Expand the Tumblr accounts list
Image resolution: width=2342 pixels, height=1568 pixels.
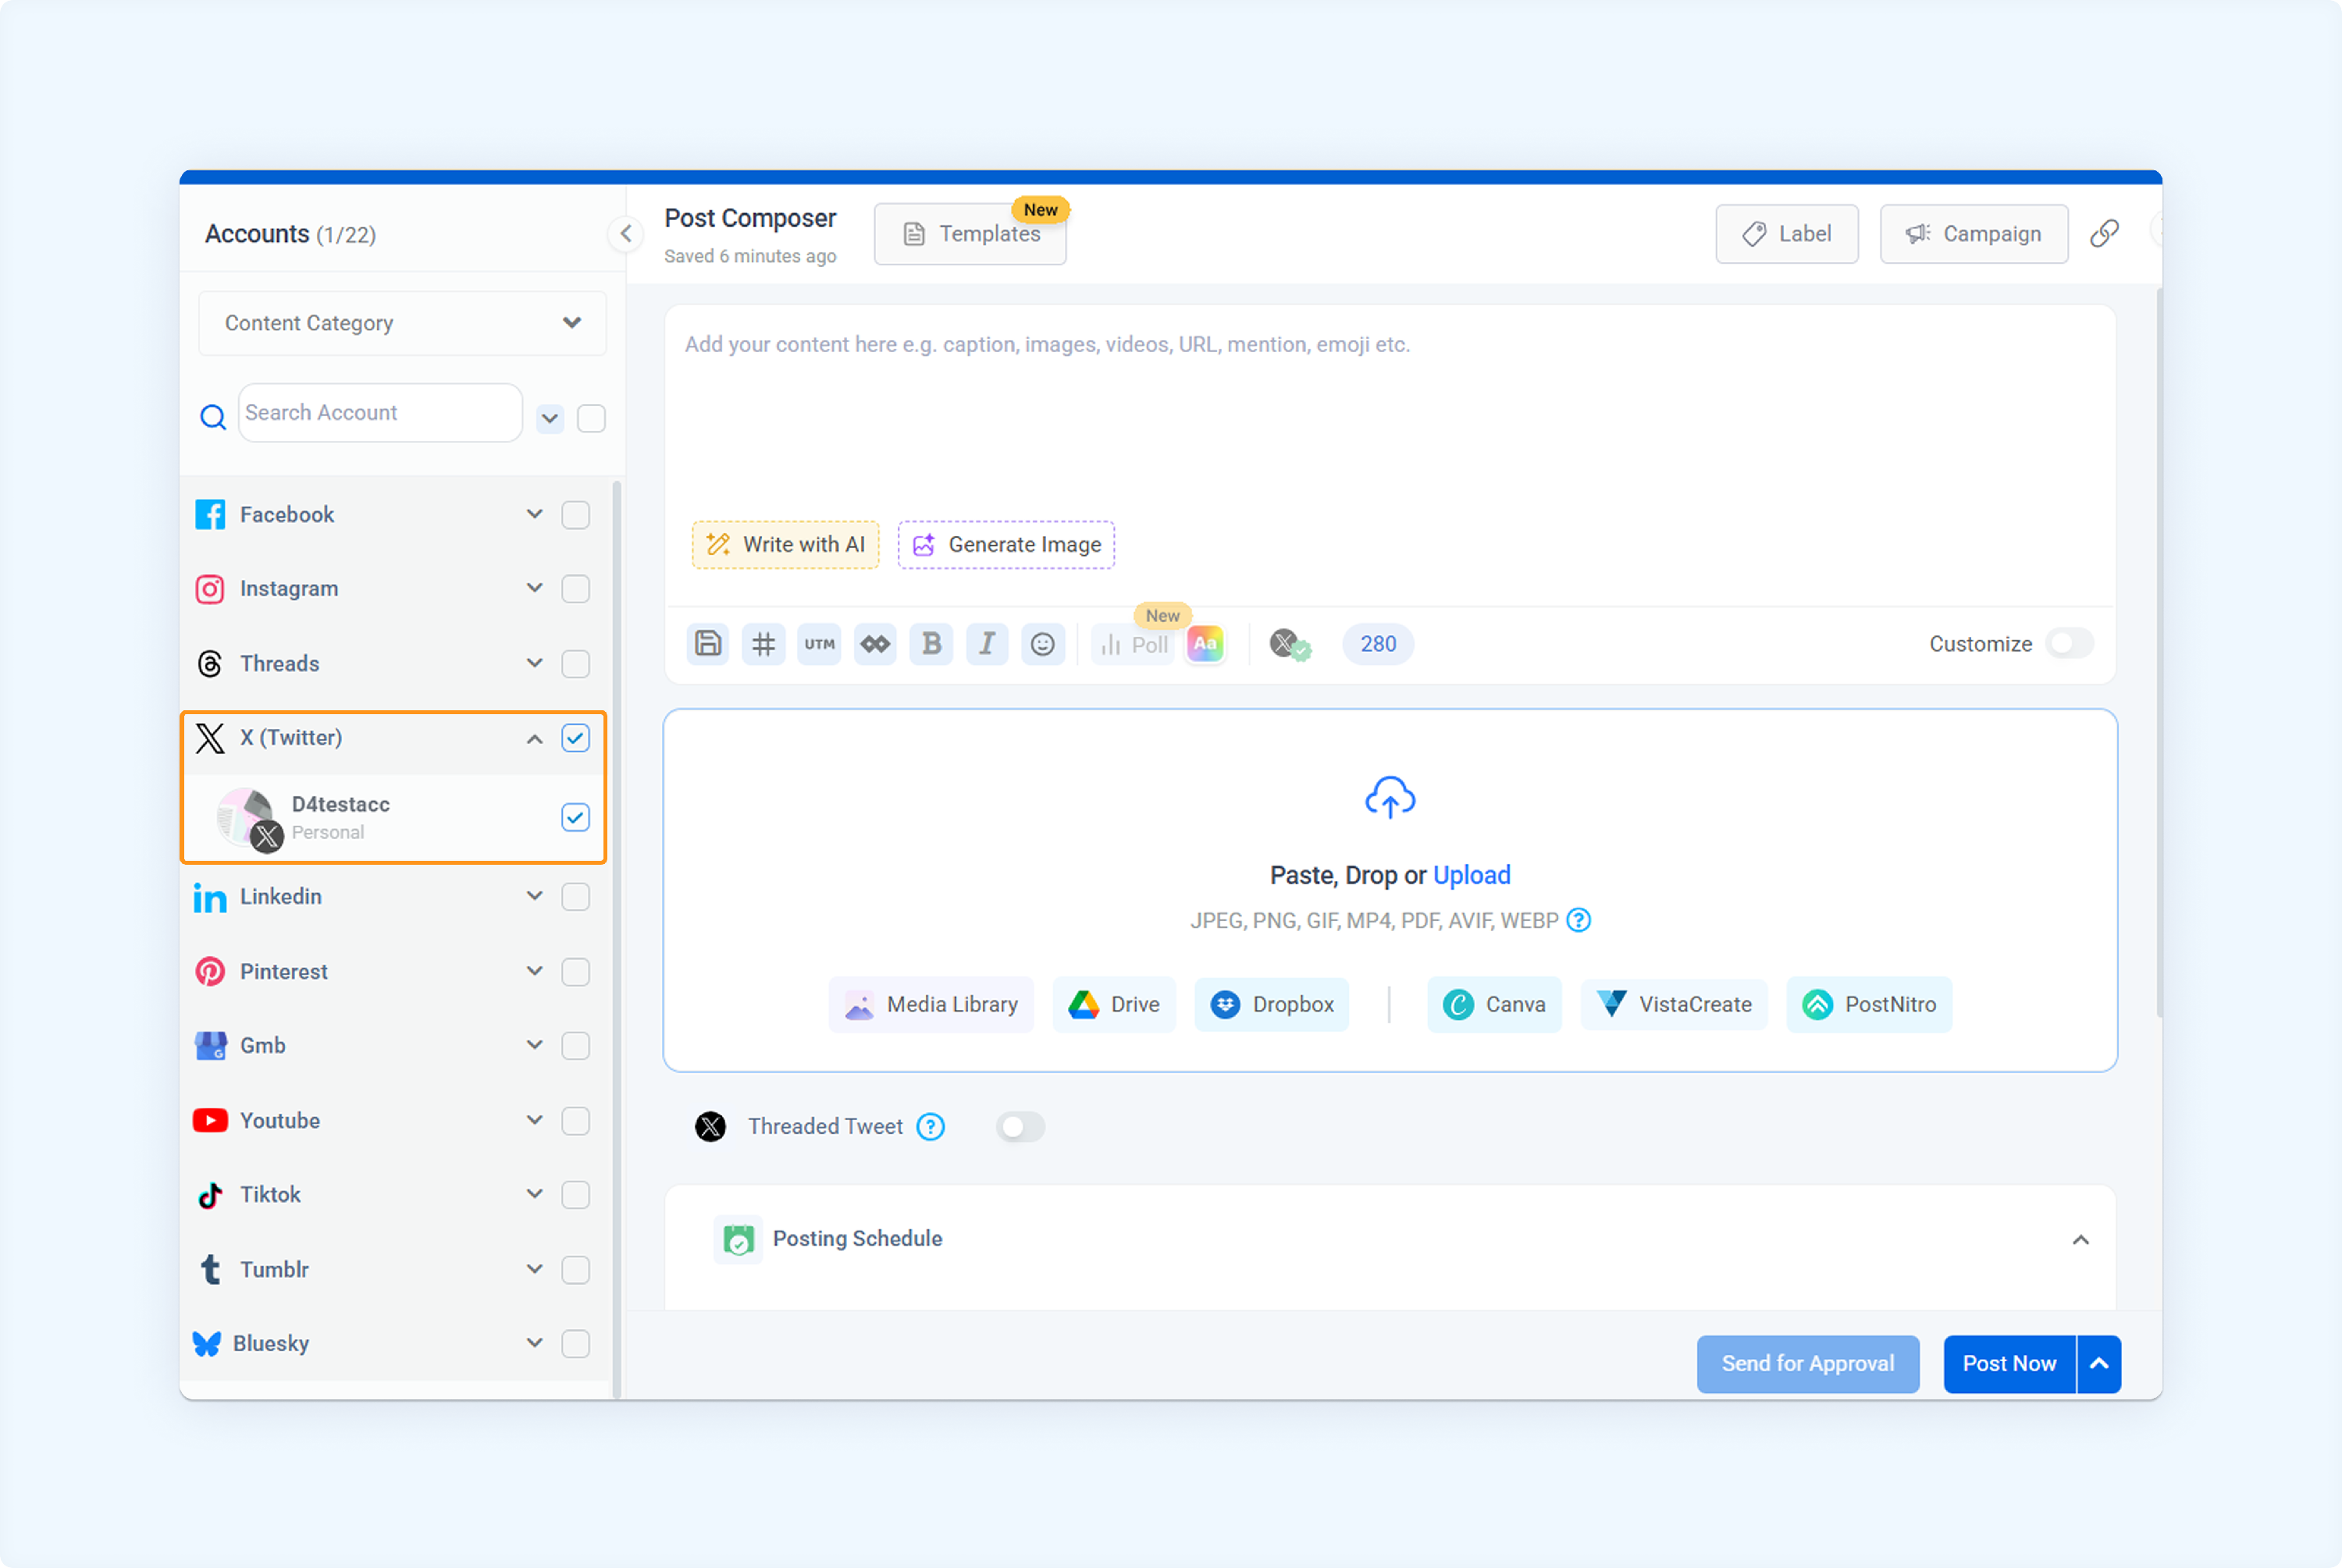535,1270
